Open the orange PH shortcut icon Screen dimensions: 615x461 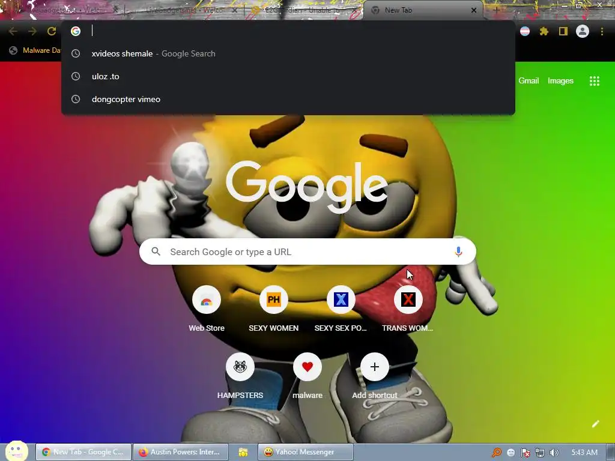(x=274, y=300)
